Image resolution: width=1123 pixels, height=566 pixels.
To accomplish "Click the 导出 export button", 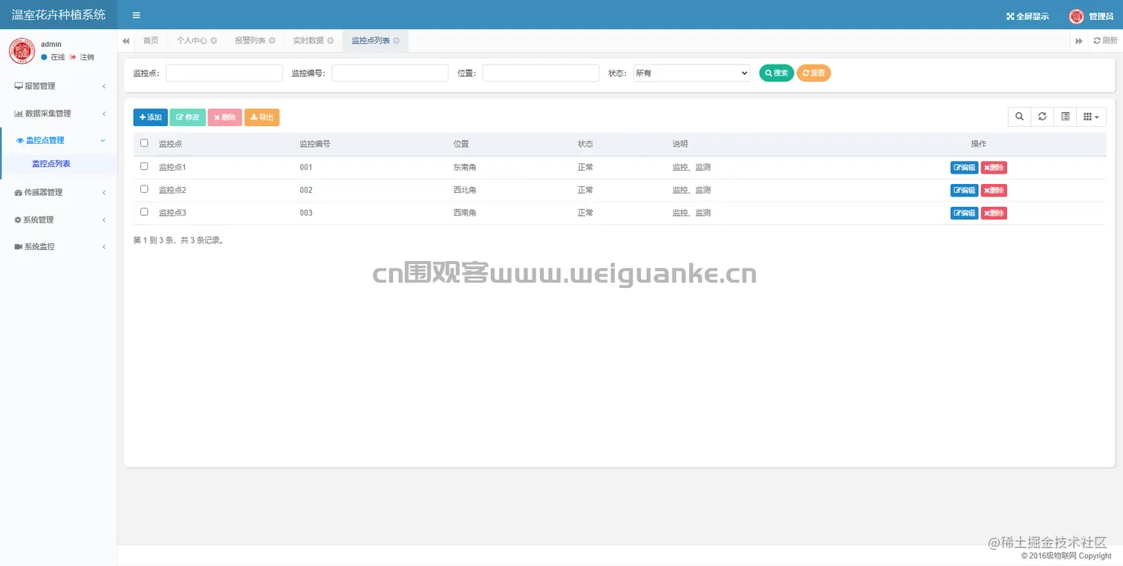I will [262, 117].
